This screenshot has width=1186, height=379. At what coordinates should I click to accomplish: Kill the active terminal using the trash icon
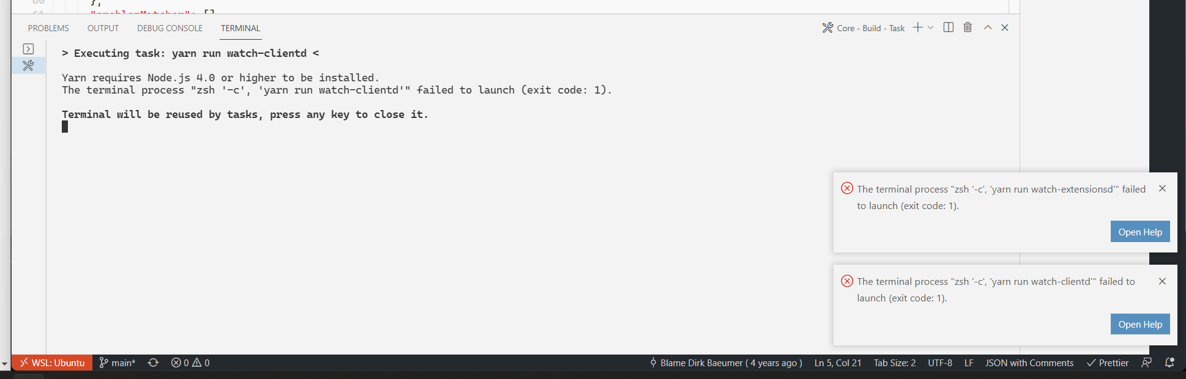[x=967, y=27]
